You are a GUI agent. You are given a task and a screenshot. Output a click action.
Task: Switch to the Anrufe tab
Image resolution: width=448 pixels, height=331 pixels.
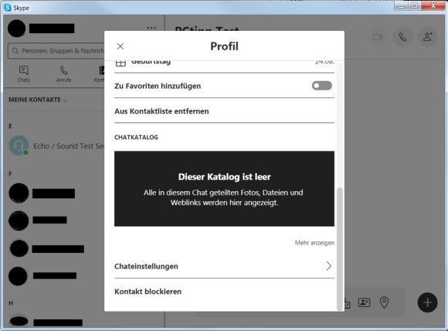tap(63, 74)
